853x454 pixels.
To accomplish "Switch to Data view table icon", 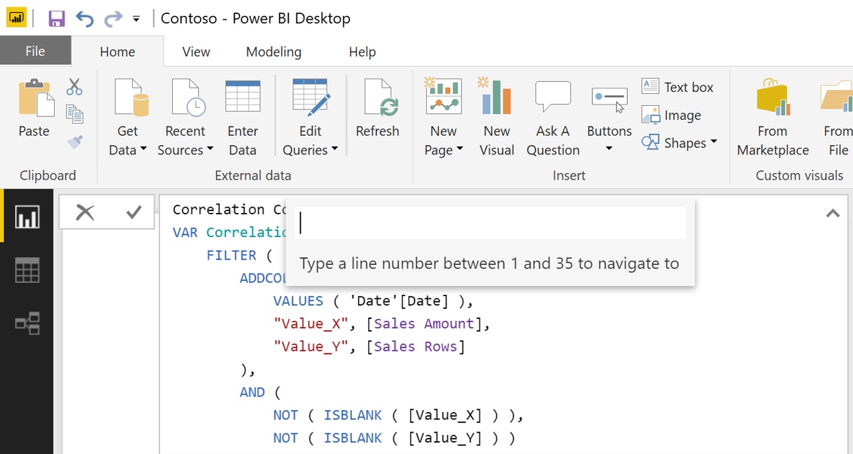I will 27,270.
